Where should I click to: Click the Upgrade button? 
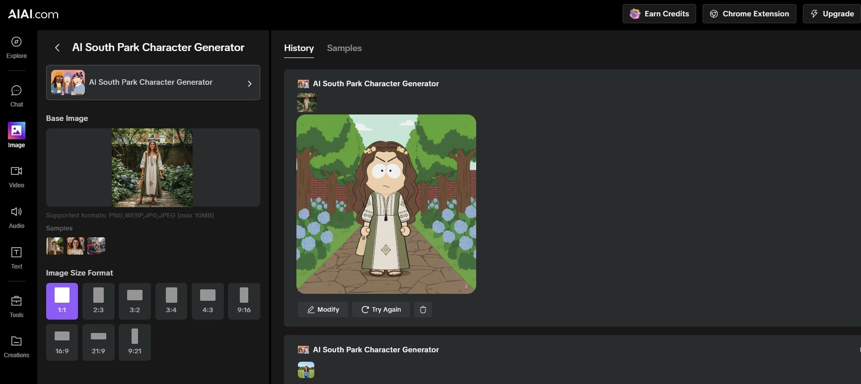click(x=832, y=14)
